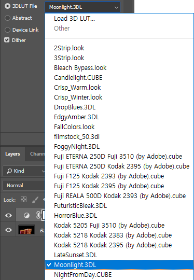Click the adjustment layer half-circle icon

point(26,216)
